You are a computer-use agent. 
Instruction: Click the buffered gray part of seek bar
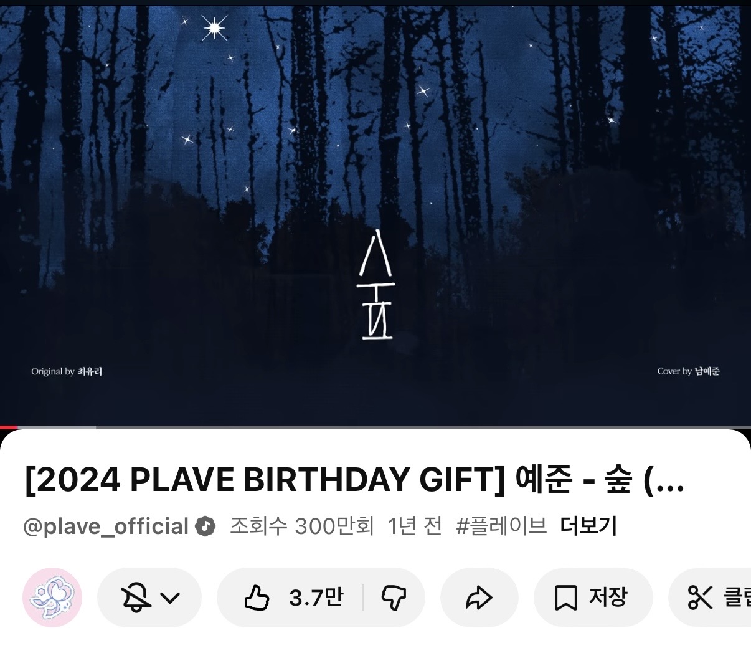pyautogui.click(x=57, y=427)
